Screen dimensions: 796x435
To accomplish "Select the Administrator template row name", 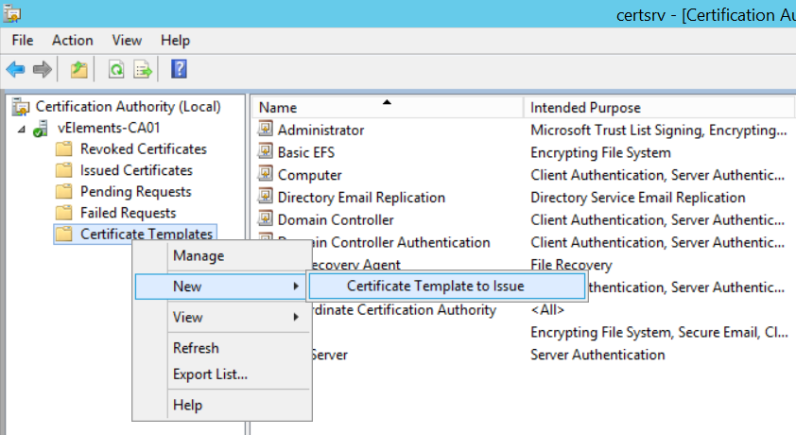I will pos(320,130).
